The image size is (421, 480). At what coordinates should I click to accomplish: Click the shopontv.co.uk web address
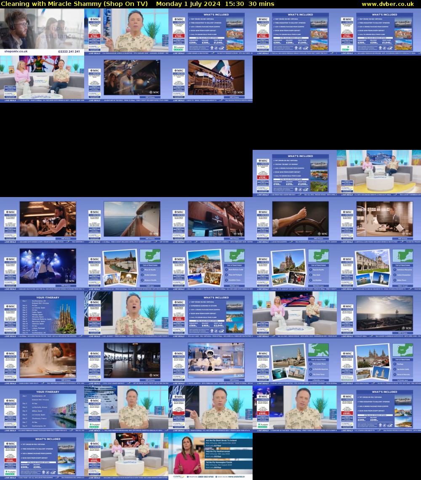coord(16,51)
